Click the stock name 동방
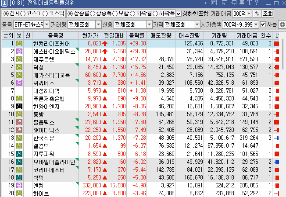 coord(39,114)
